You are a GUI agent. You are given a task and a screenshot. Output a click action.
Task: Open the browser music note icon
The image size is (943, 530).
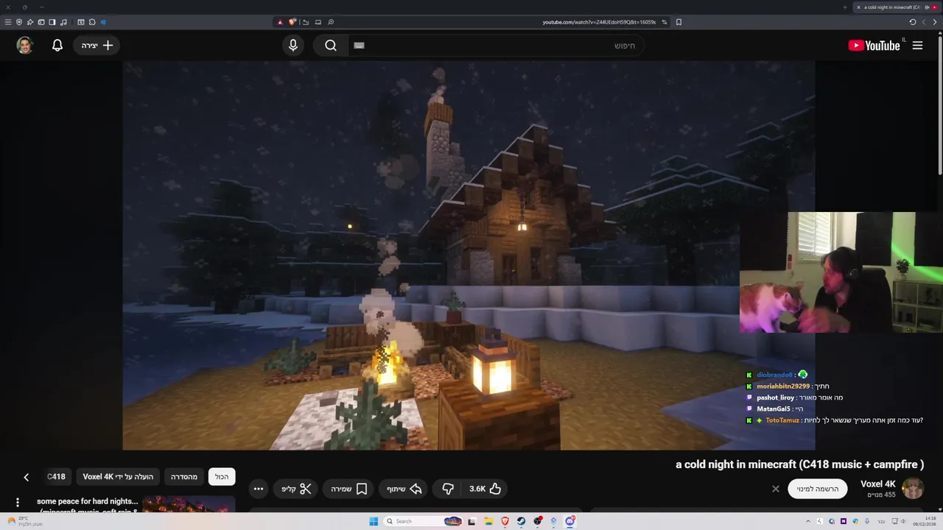coord(63,22)
